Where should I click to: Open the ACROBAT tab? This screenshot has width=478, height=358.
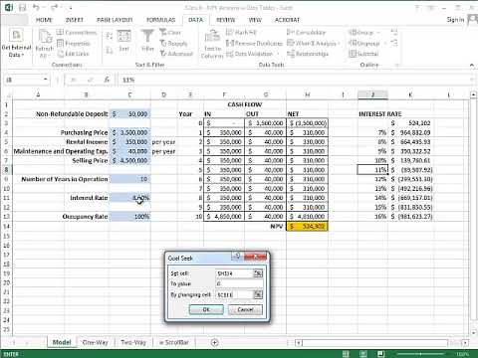[288, 20]
